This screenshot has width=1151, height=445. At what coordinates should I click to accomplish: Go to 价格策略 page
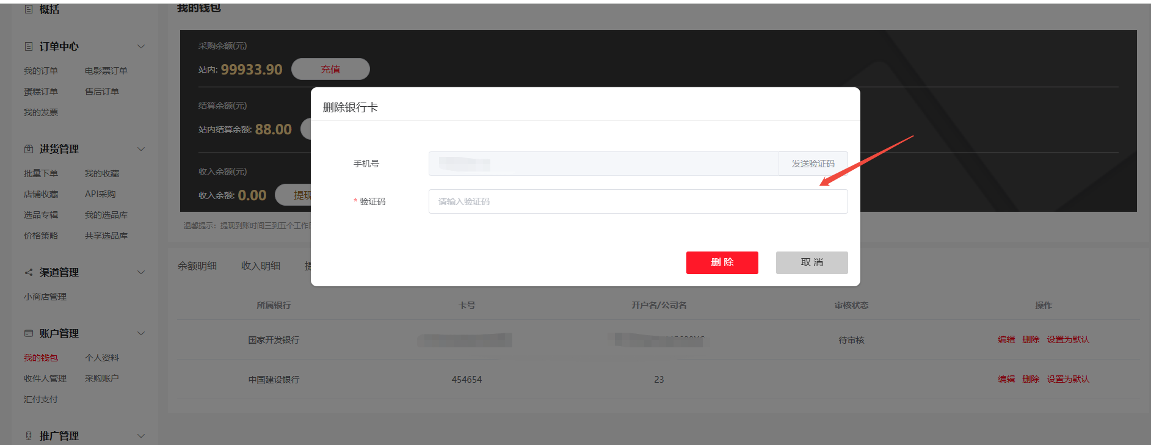pos(41,236)
